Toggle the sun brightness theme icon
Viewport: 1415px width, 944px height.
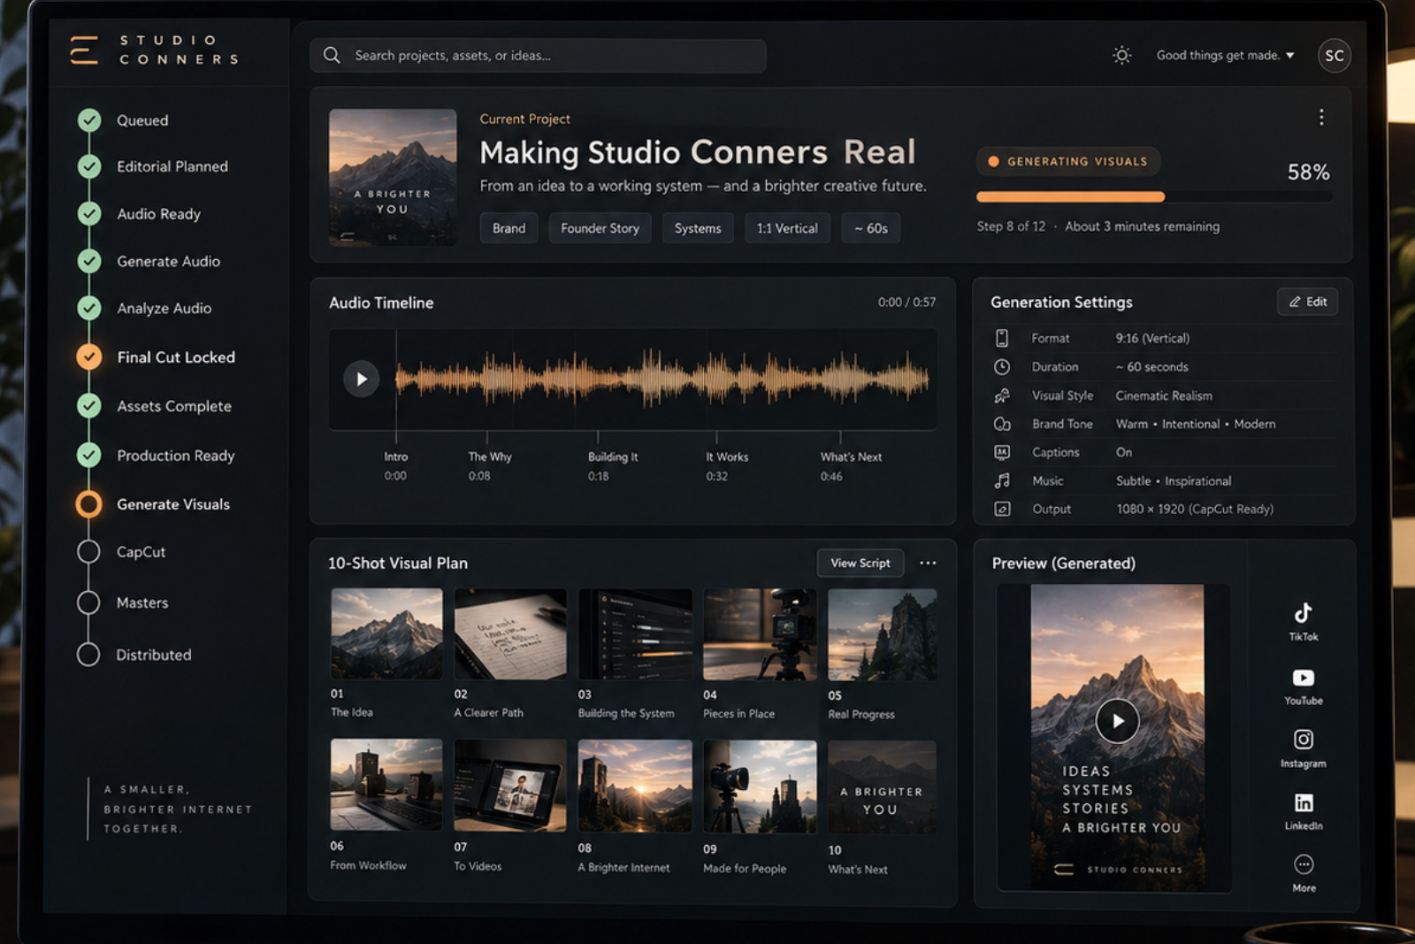click(x=1121, y=55)
